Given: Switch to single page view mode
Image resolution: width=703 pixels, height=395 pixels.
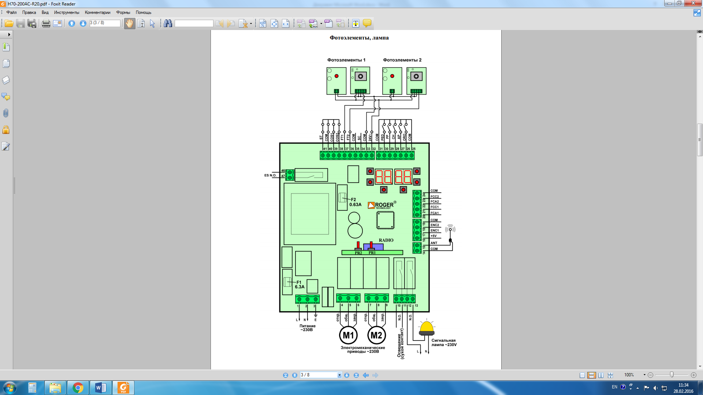Looking at the screenshot, I should [x=582, y=375].
